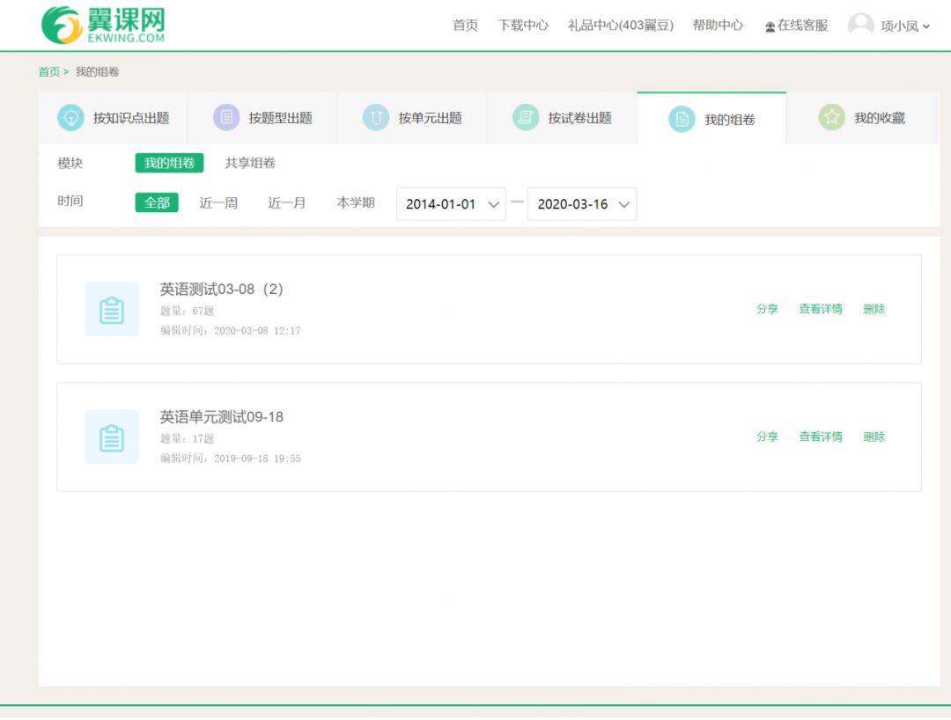
Task: Click the 按单元出题 icon
Action: (375, 117)
